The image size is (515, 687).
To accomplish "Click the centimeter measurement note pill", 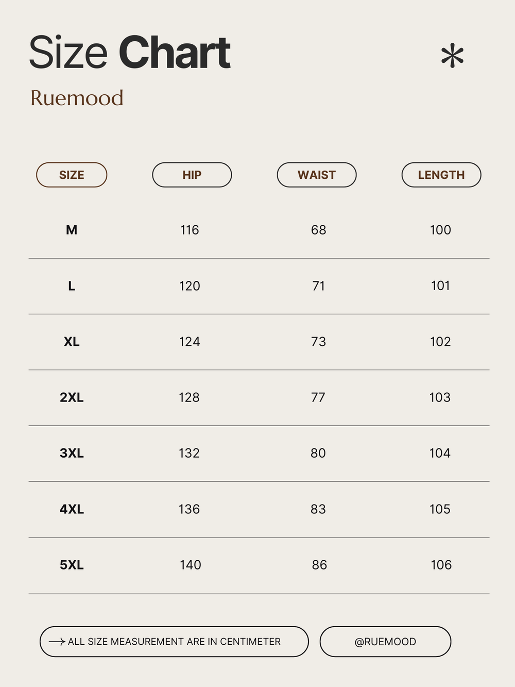I will [174, 642].
